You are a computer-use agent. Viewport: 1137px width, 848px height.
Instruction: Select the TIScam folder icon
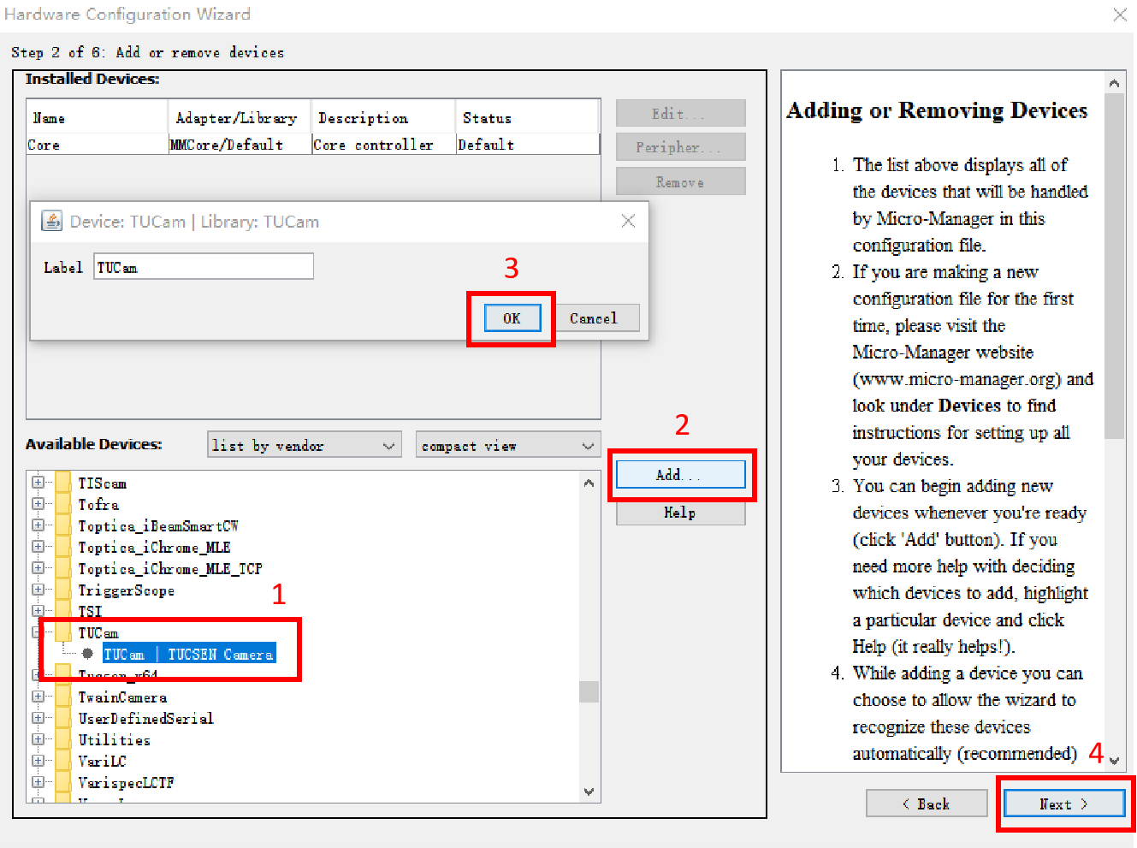click(63, 483)
